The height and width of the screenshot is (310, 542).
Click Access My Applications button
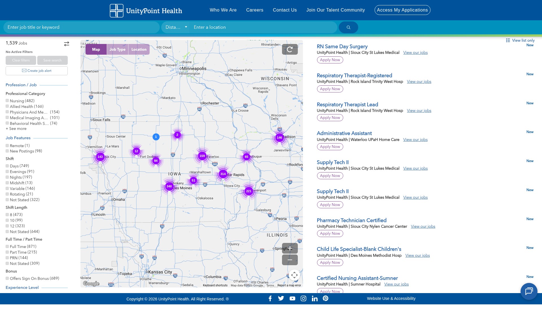(x=402, y=10)
